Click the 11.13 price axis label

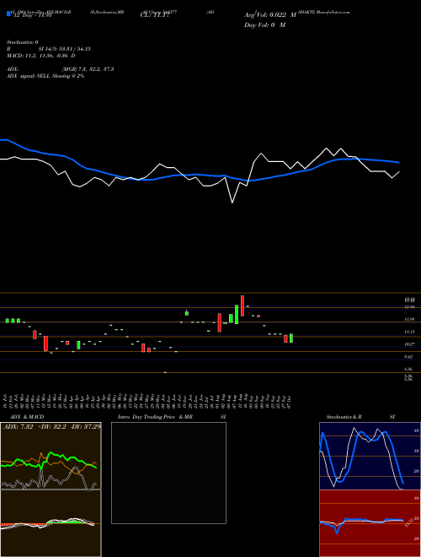click(x=409, y=332)
